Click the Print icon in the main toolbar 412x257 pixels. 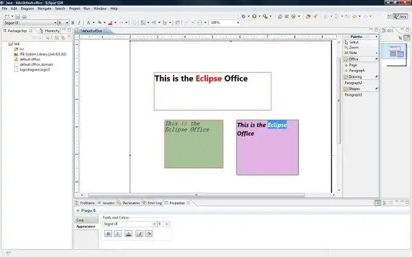tap(24, 16)
